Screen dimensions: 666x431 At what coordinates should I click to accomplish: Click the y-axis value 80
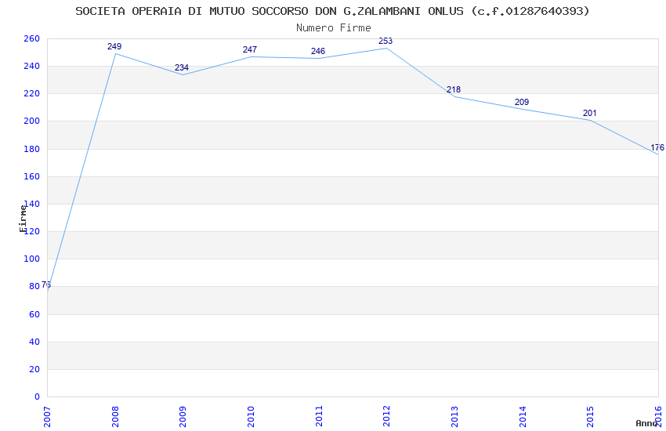click(x=34, y=287)
